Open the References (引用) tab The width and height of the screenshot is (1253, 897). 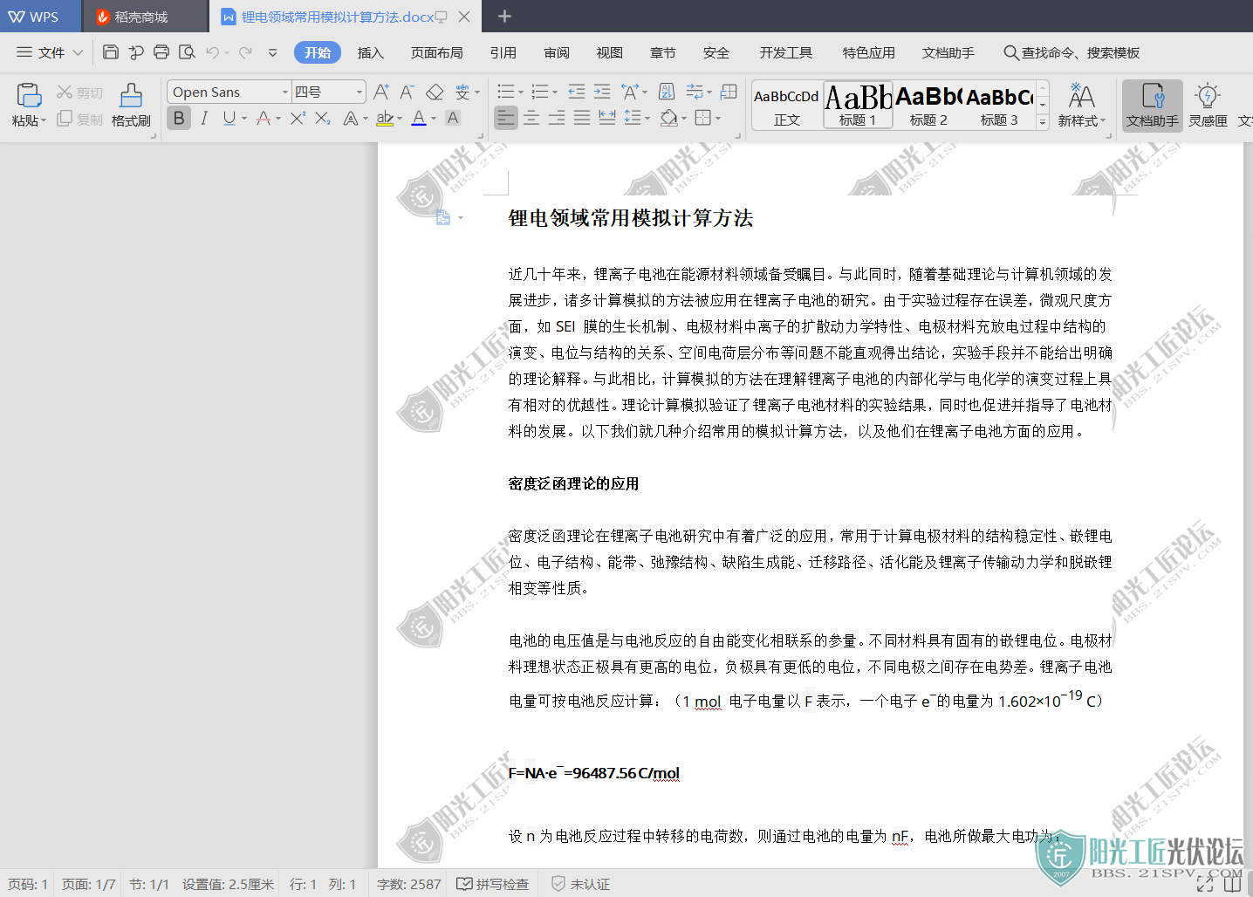(x=503, y=52)
